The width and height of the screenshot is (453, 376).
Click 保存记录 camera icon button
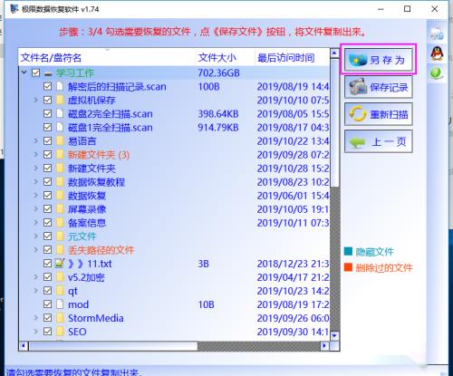(x=379, y=87)
